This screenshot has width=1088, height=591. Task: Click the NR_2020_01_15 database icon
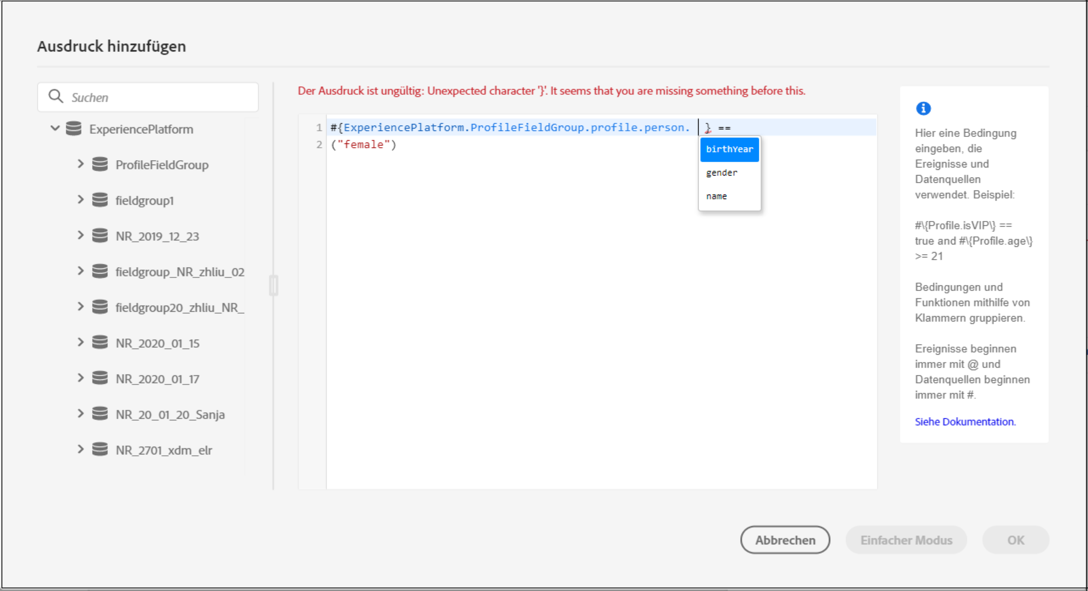[x=100, y=343]
